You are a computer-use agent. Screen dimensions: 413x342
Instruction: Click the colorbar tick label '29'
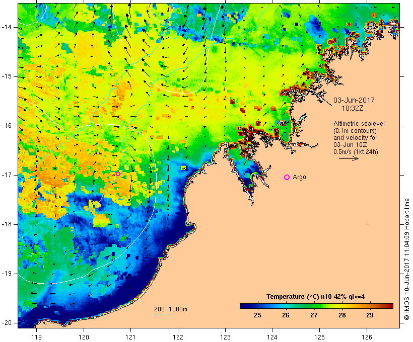pos(370,315)
